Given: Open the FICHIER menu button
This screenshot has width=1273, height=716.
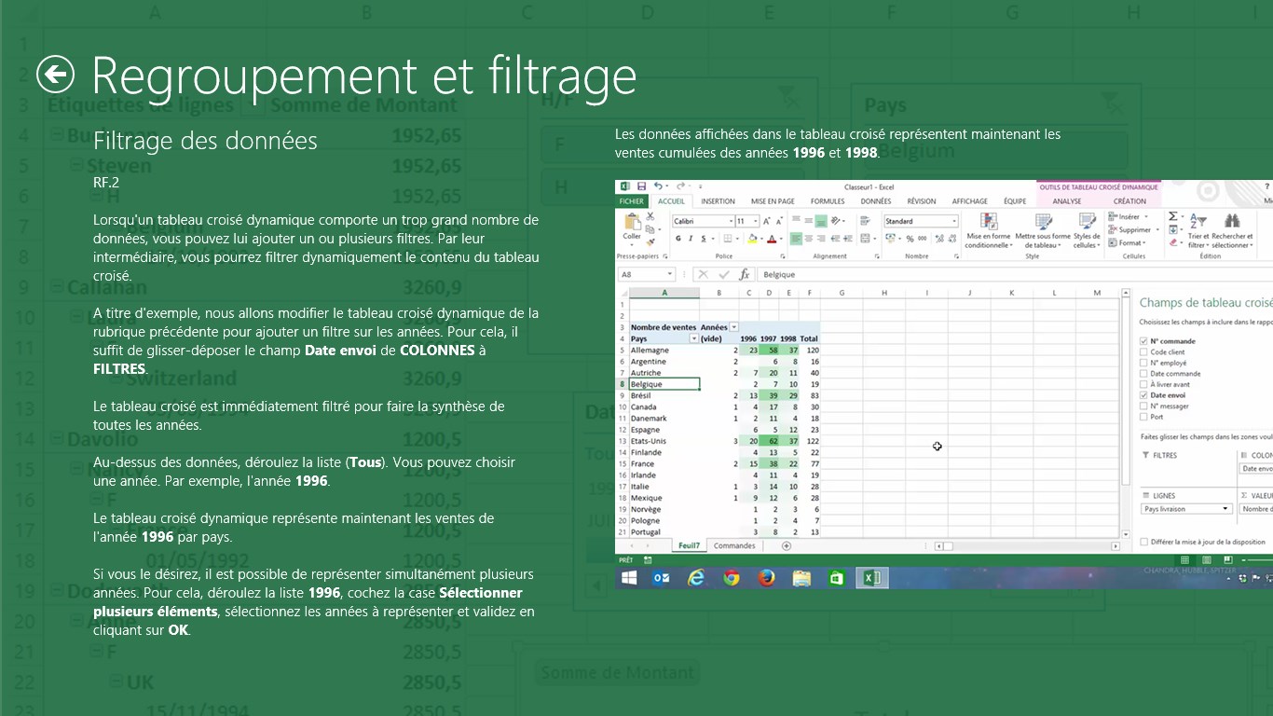Looking at the screenshot, I should [x=631, y=201].
